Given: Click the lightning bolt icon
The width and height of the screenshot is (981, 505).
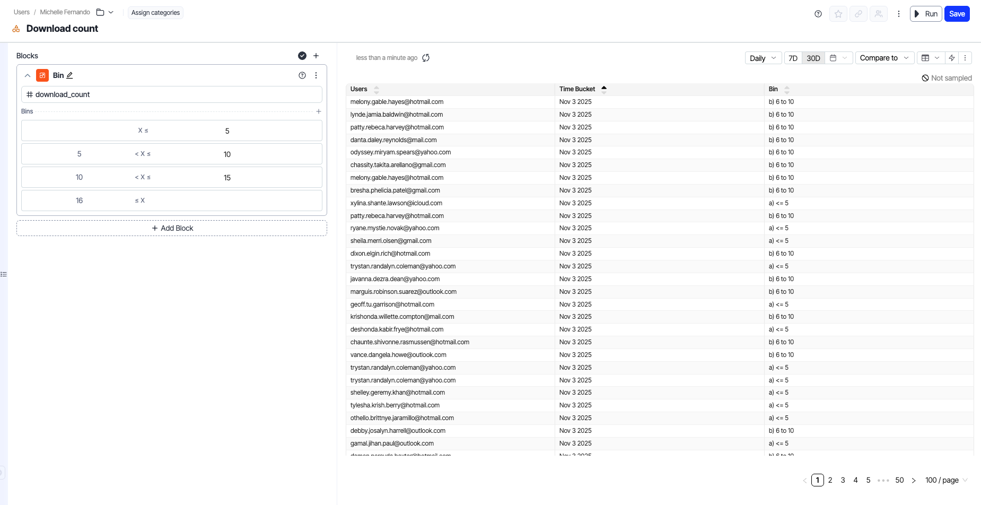Looking at the screenshot, I should [x=952, y=58].
